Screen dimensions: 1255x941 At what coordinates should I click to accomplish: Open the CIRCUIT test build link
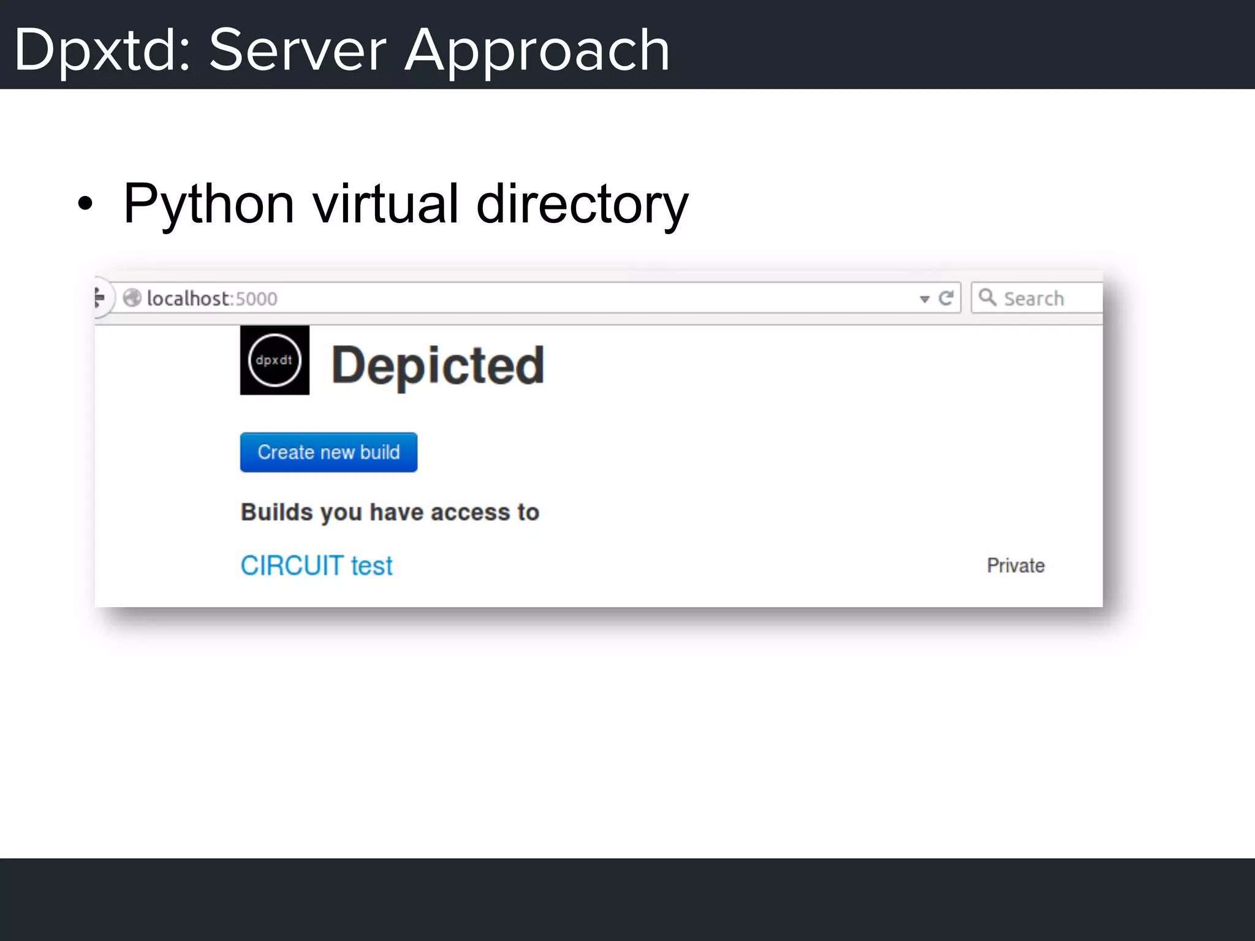316,565
